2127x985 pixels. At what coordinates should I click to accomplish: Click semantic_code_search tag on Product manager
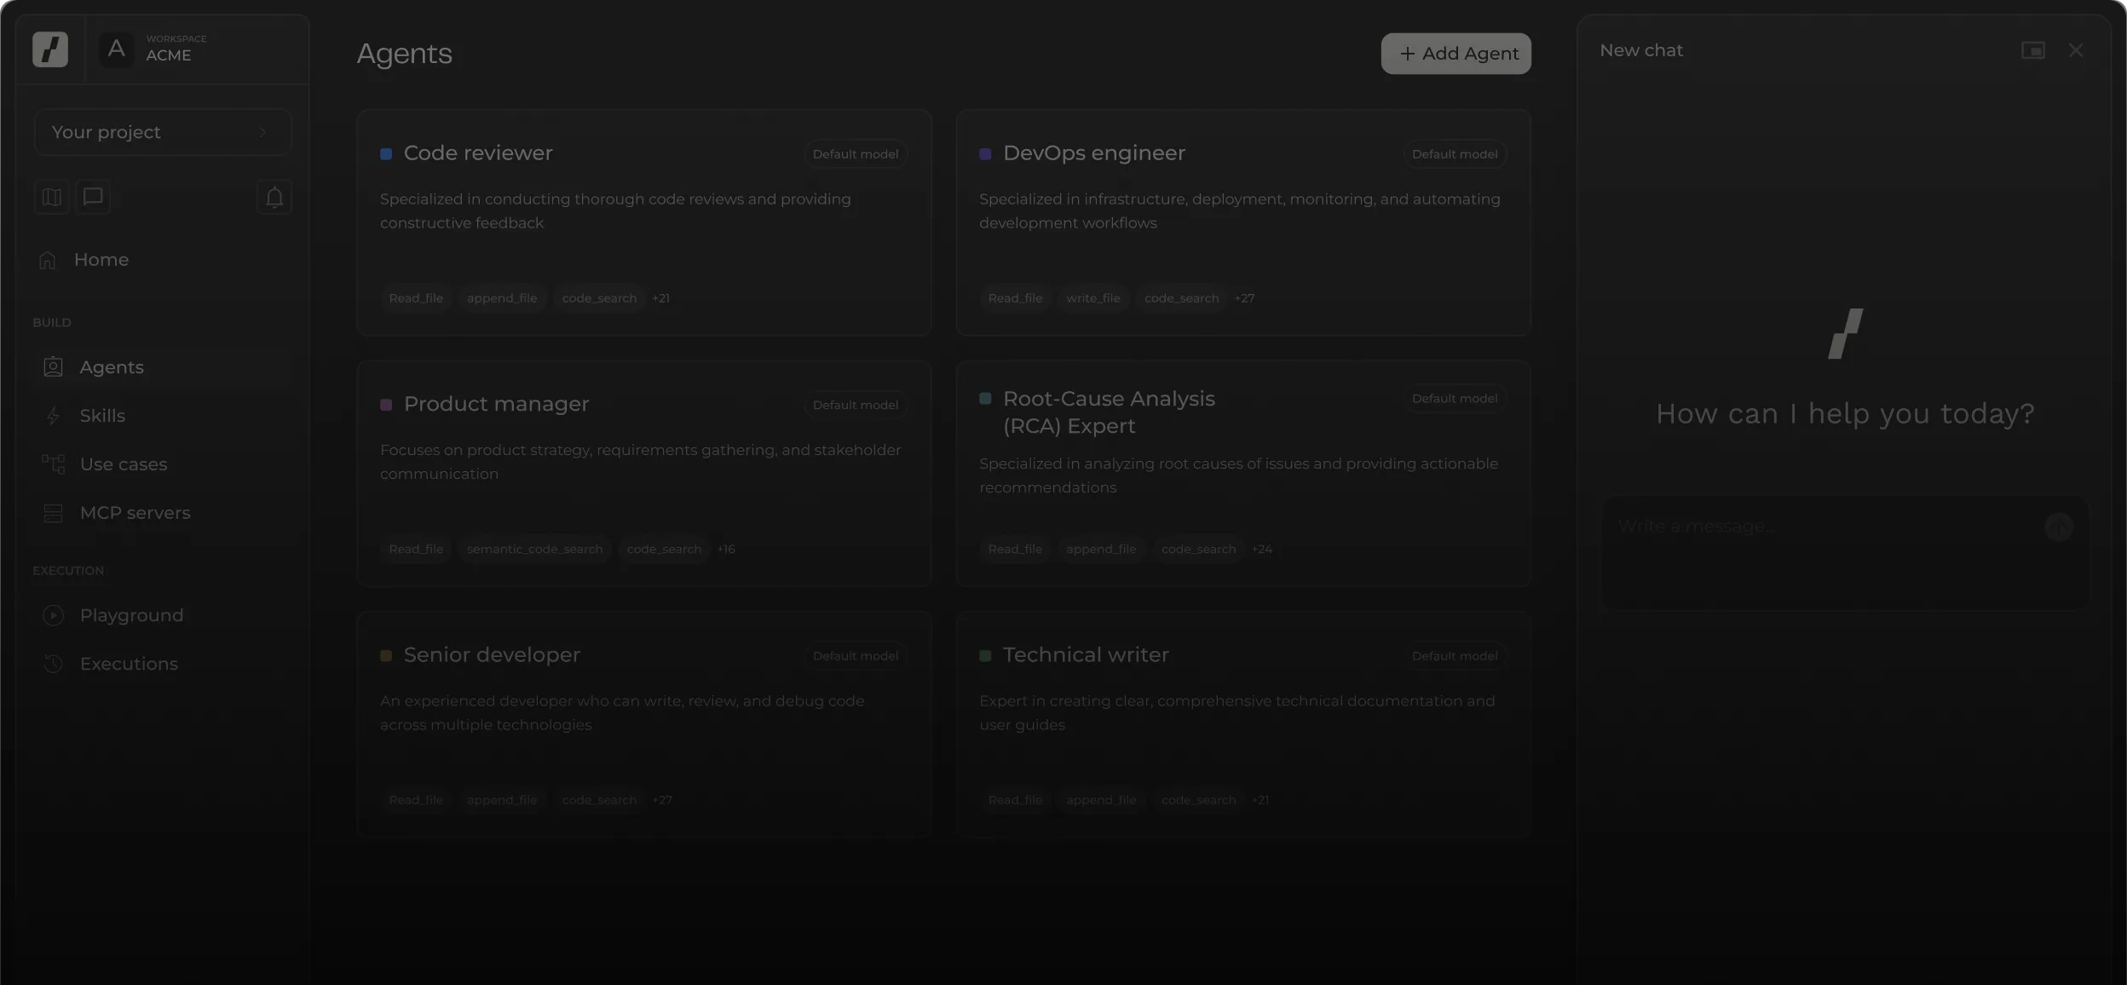click(x=535, y=550)
